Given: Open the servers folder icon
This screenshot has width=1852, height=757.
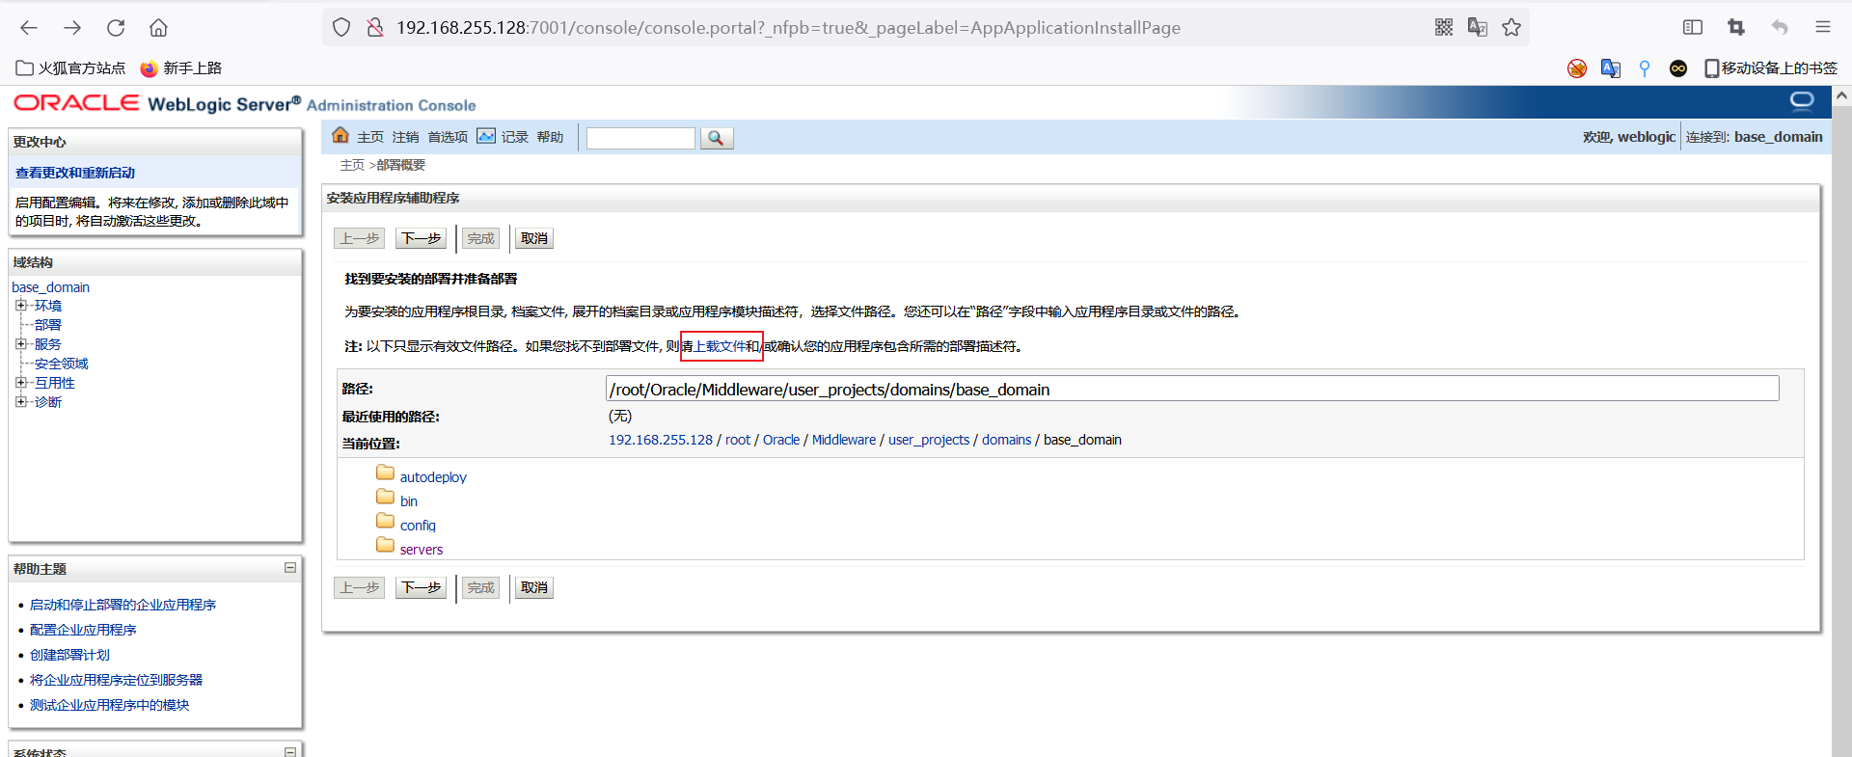Looking at the screenshot, I should click(386, 545).
